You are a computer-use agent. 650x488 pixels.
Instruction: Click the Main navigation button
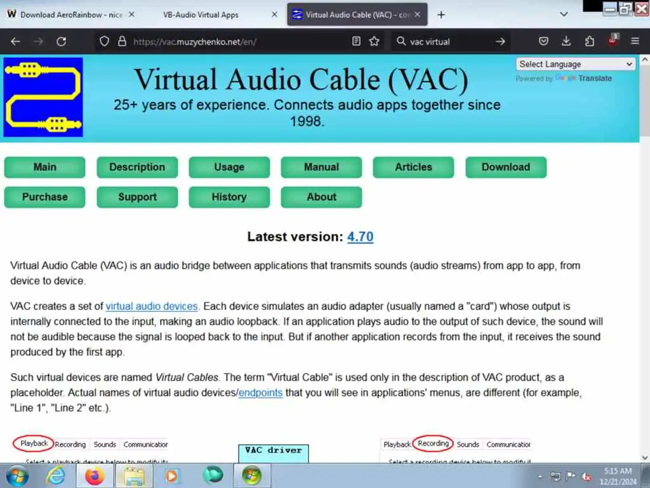tap(45, 167)
